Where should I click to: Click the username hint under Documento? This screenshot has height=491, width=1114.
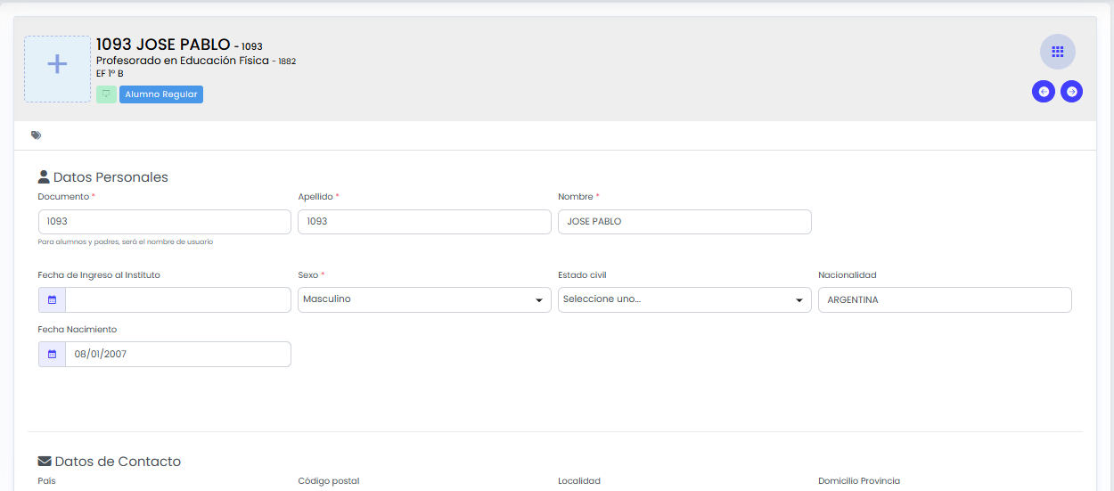click(126, 241)
